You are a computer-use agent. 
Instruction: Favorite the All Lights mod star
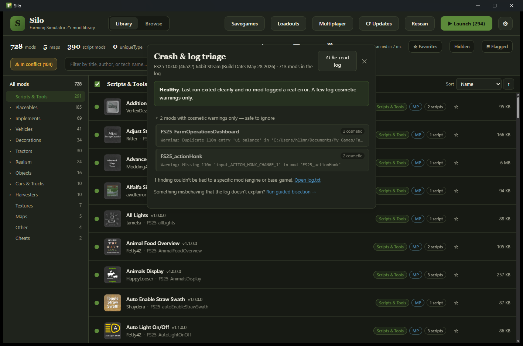point(456,219)
